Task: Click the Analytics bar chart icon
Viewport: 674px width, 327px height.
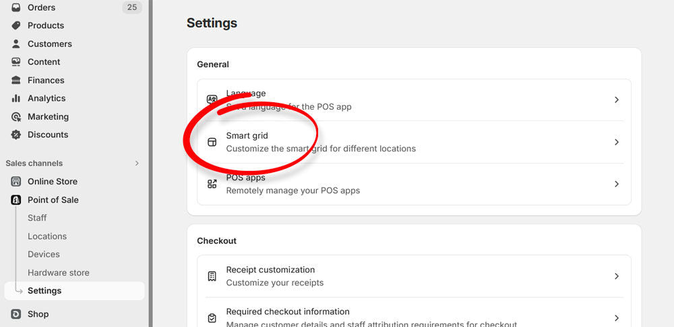Action: click(x=16, y=98)
